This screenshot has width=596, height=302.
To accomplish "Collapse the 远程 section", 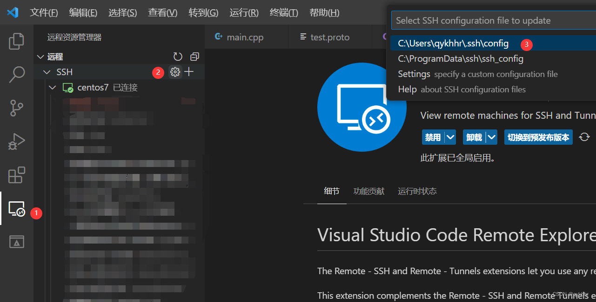I will click(x=40, y=57).
